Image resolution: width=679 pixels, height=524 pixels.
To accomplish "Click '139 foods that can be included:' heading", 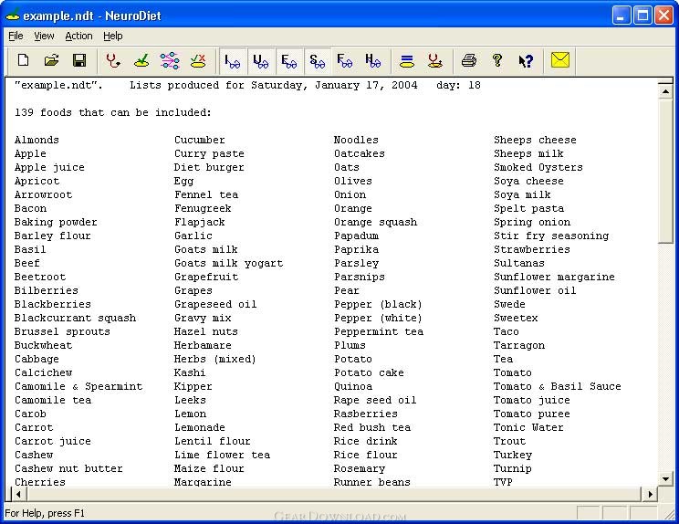I will tap(113, 112).
